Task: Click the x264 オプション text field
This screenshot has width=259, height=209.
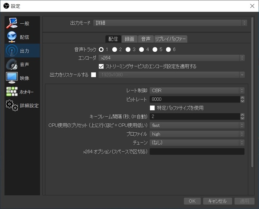Action: pos(197,151)
